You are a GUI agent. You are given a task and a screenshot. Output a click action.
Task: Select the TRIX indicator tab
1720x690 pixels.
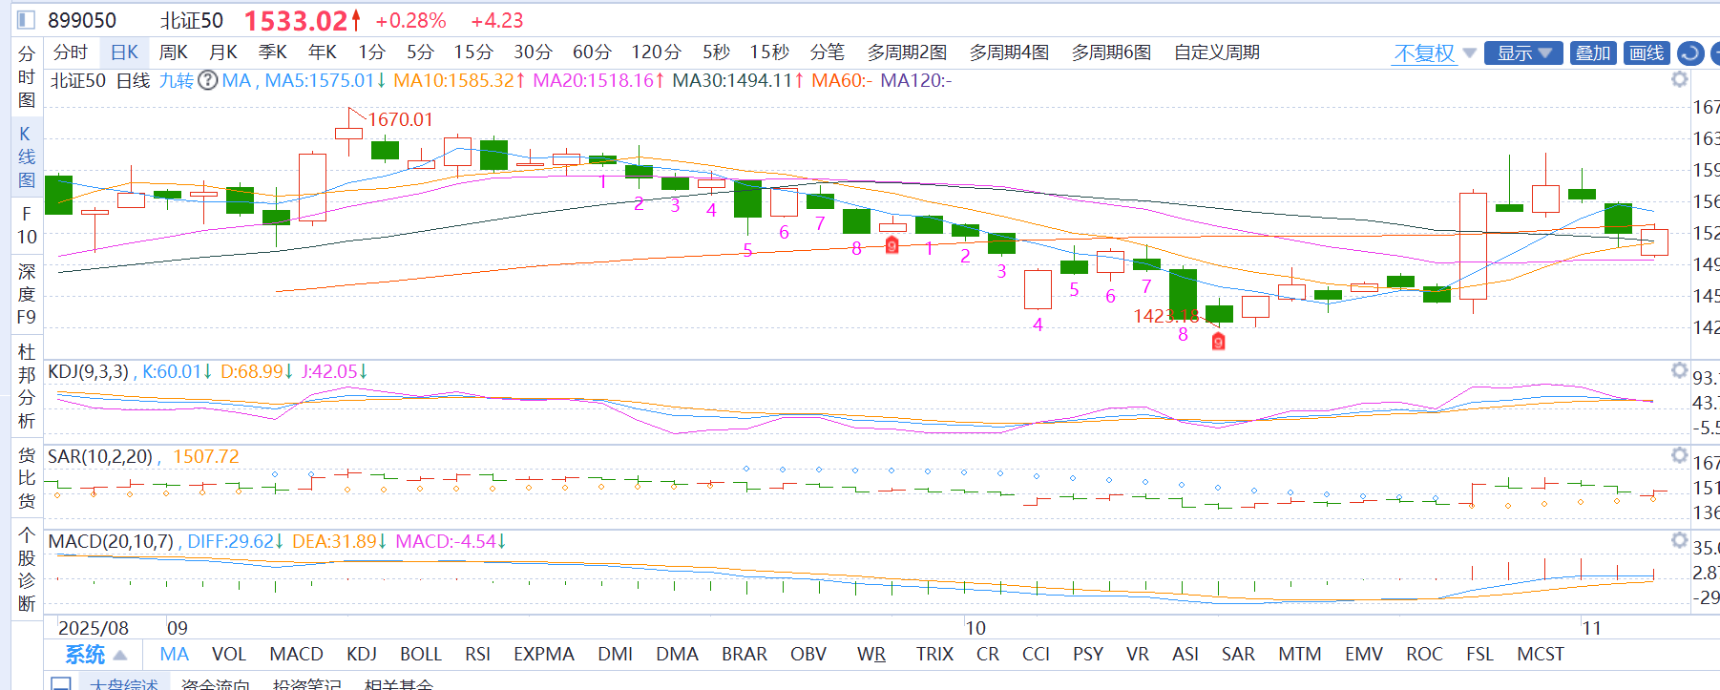[x=935, y=655]
